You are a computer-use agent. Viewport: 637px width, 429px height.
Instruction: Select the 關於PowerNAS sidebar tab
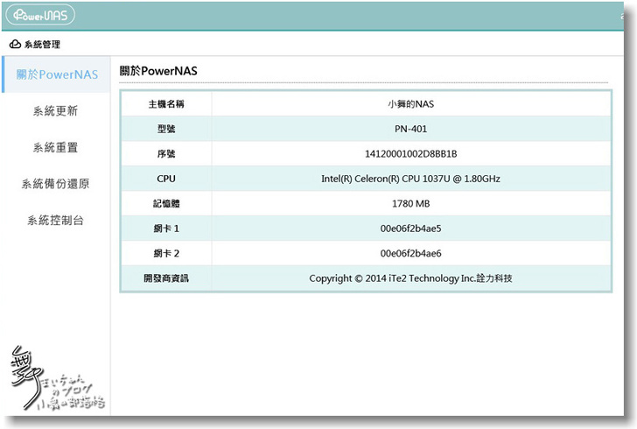[57, 74]
